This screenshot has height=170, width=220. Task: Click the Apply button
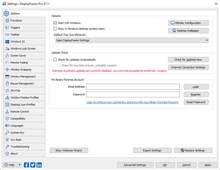tap(208, 165)
